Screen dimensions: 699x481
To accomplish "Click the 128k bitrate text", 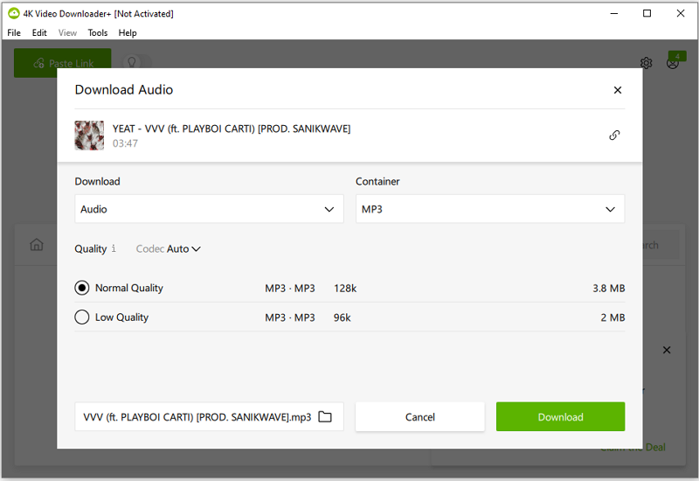I will tap(345, 289).
